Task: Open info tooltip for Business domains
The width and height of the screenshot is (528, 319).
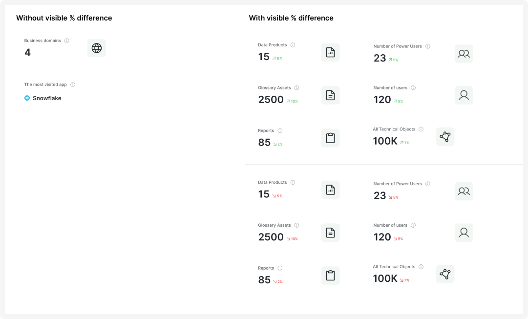Action: (67, 41)
